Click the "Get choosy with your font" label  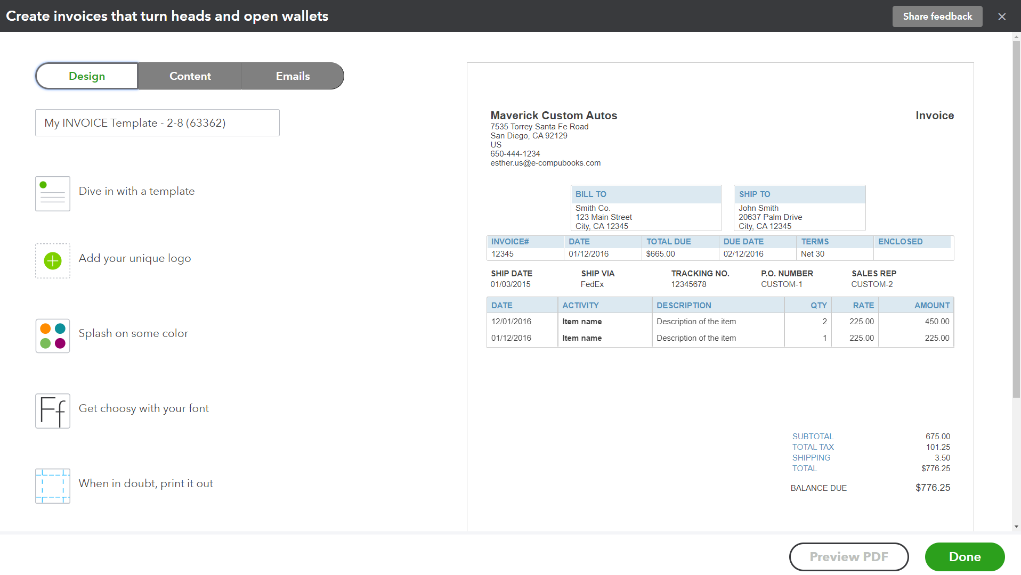coord(143,408)
